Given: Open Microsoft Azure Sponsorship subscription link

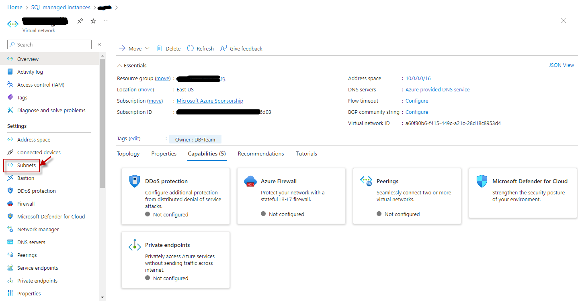Looking at the screenshot, I should 210,101.
